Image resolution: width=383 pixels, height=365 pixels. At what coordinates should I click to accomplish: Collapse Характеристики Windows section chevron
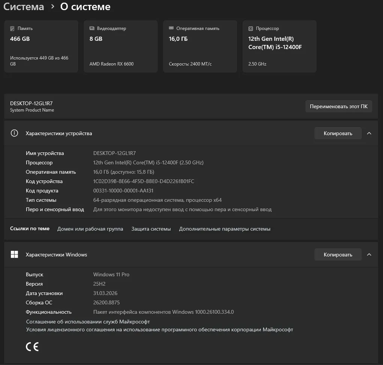coord(369,255)
